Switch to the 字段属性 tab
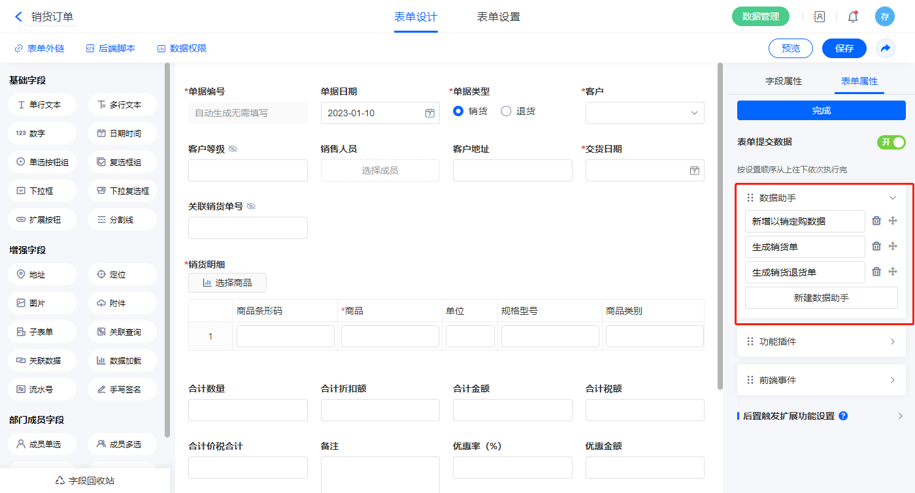Image resolution: width=915 pixels, height=493 pixels. tap(783, 81)
